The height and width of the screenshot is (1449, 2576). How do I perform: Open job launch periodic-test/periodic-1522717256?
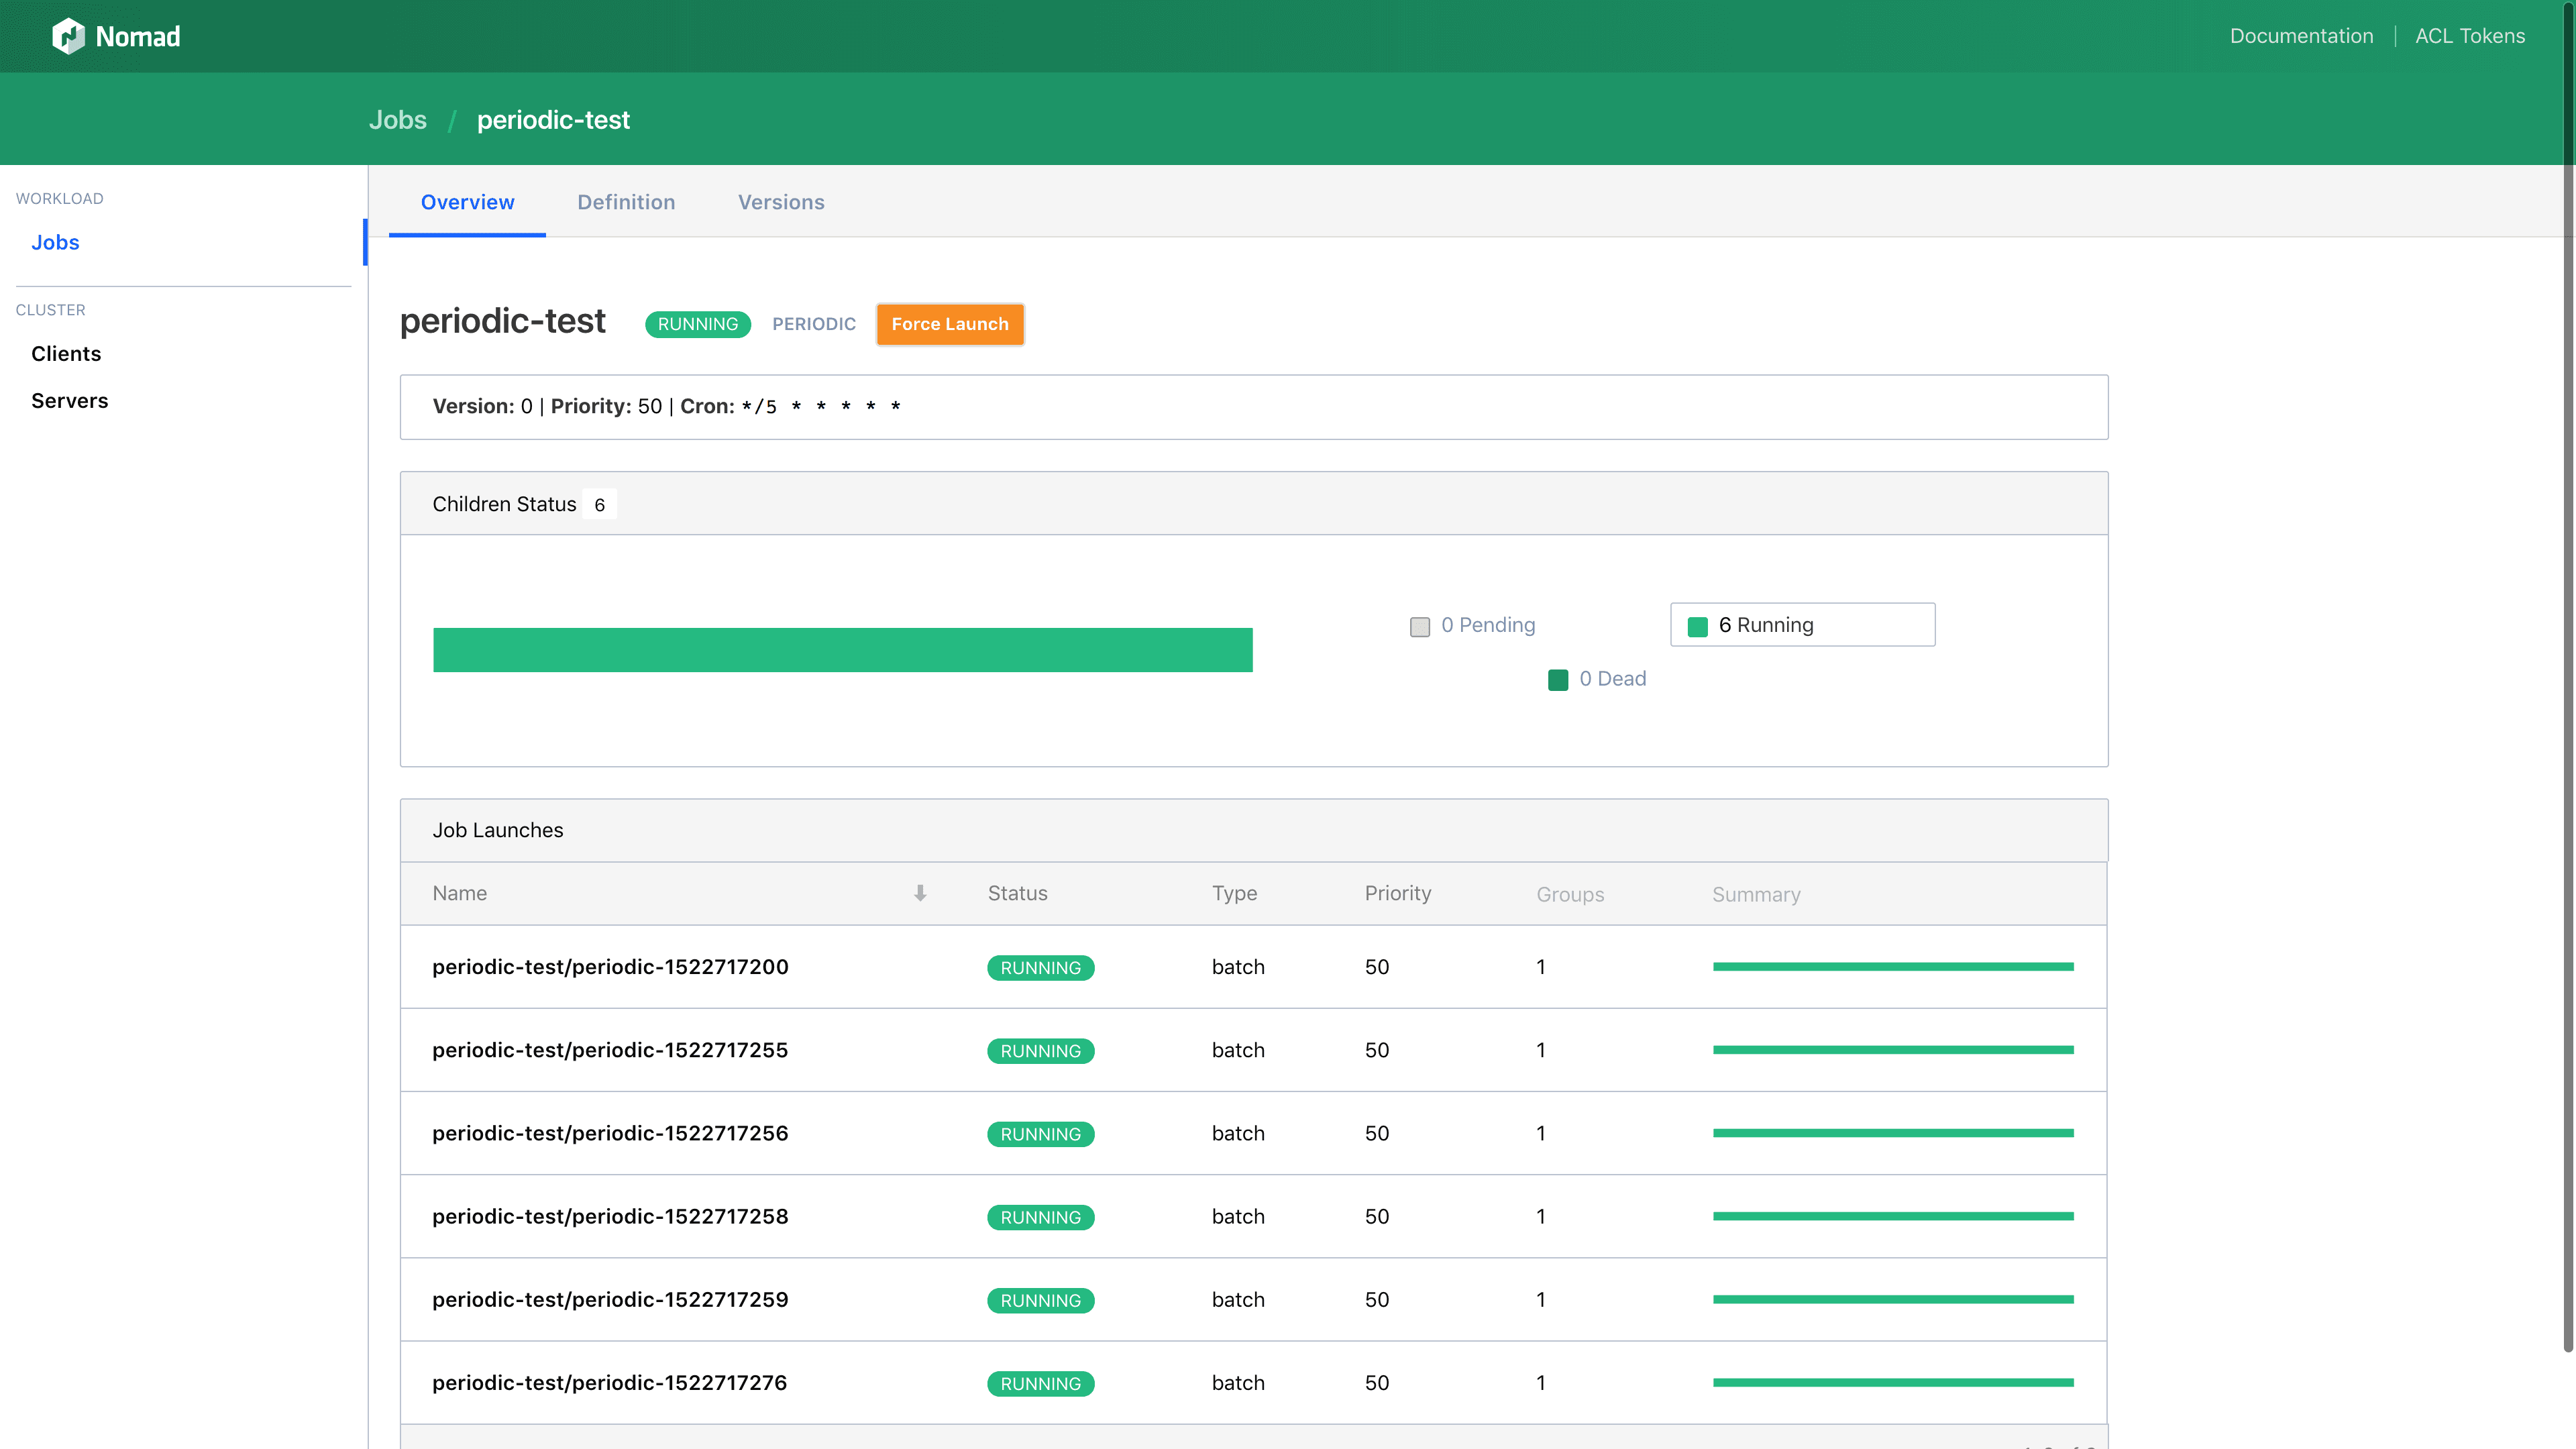(x=610, y=1133)
